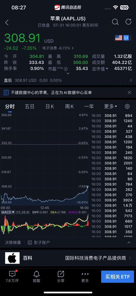Open the L1 quote level badge
This screenshot has width=136, height=296.
[x=126, y=38]
